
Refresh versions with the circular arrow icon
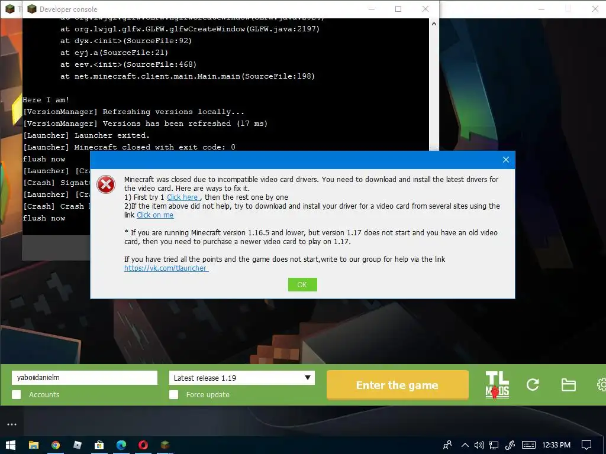[x=533, y=385]
